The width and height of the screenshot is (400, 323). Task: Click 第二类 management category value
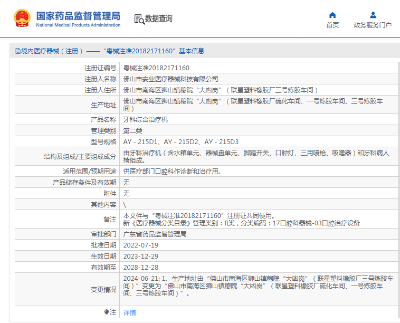pyautogui.click(x=132, y=131)
